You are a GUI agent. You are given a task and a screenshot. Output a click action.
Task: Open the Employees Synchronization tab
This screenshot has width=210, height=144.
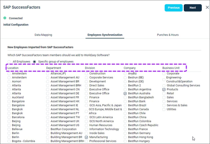pos(105,35)
